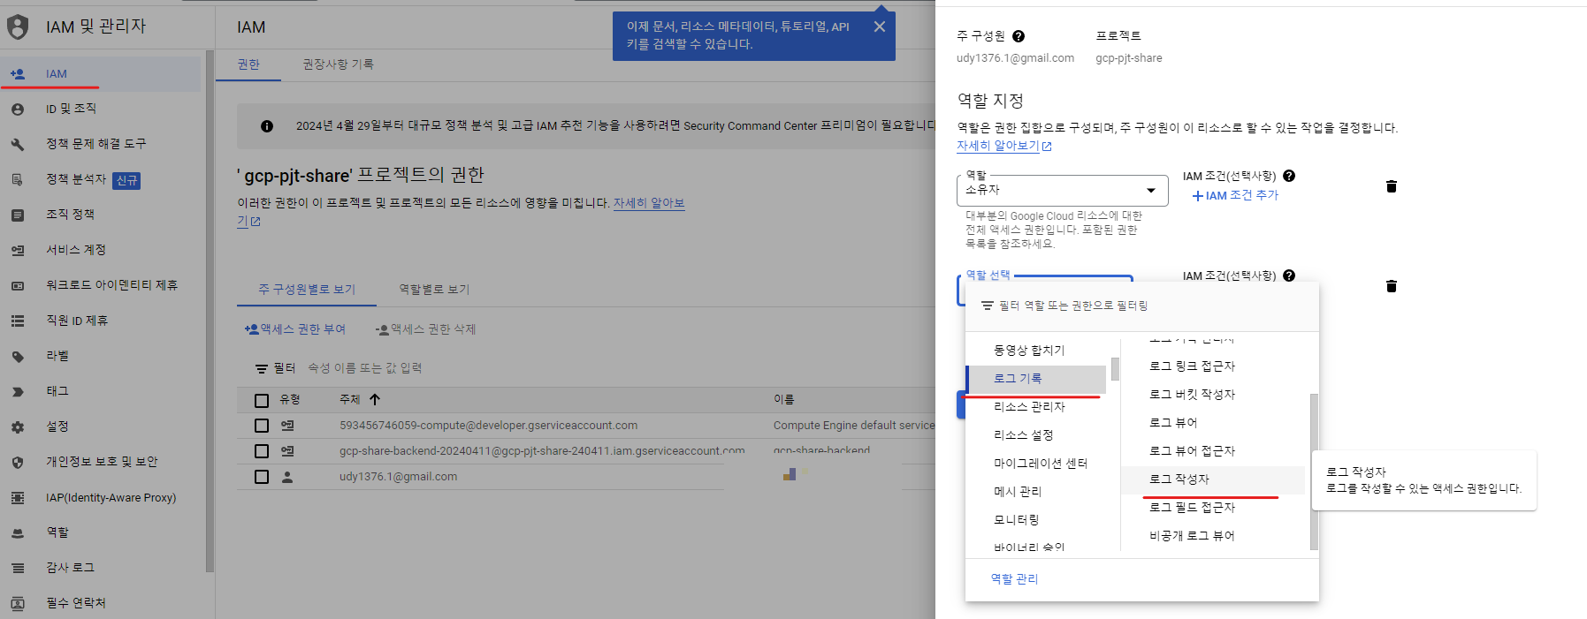Click the 정책 분석자 sidebar icon
This screenshot has width=1587, height=619.
(18, 180)
